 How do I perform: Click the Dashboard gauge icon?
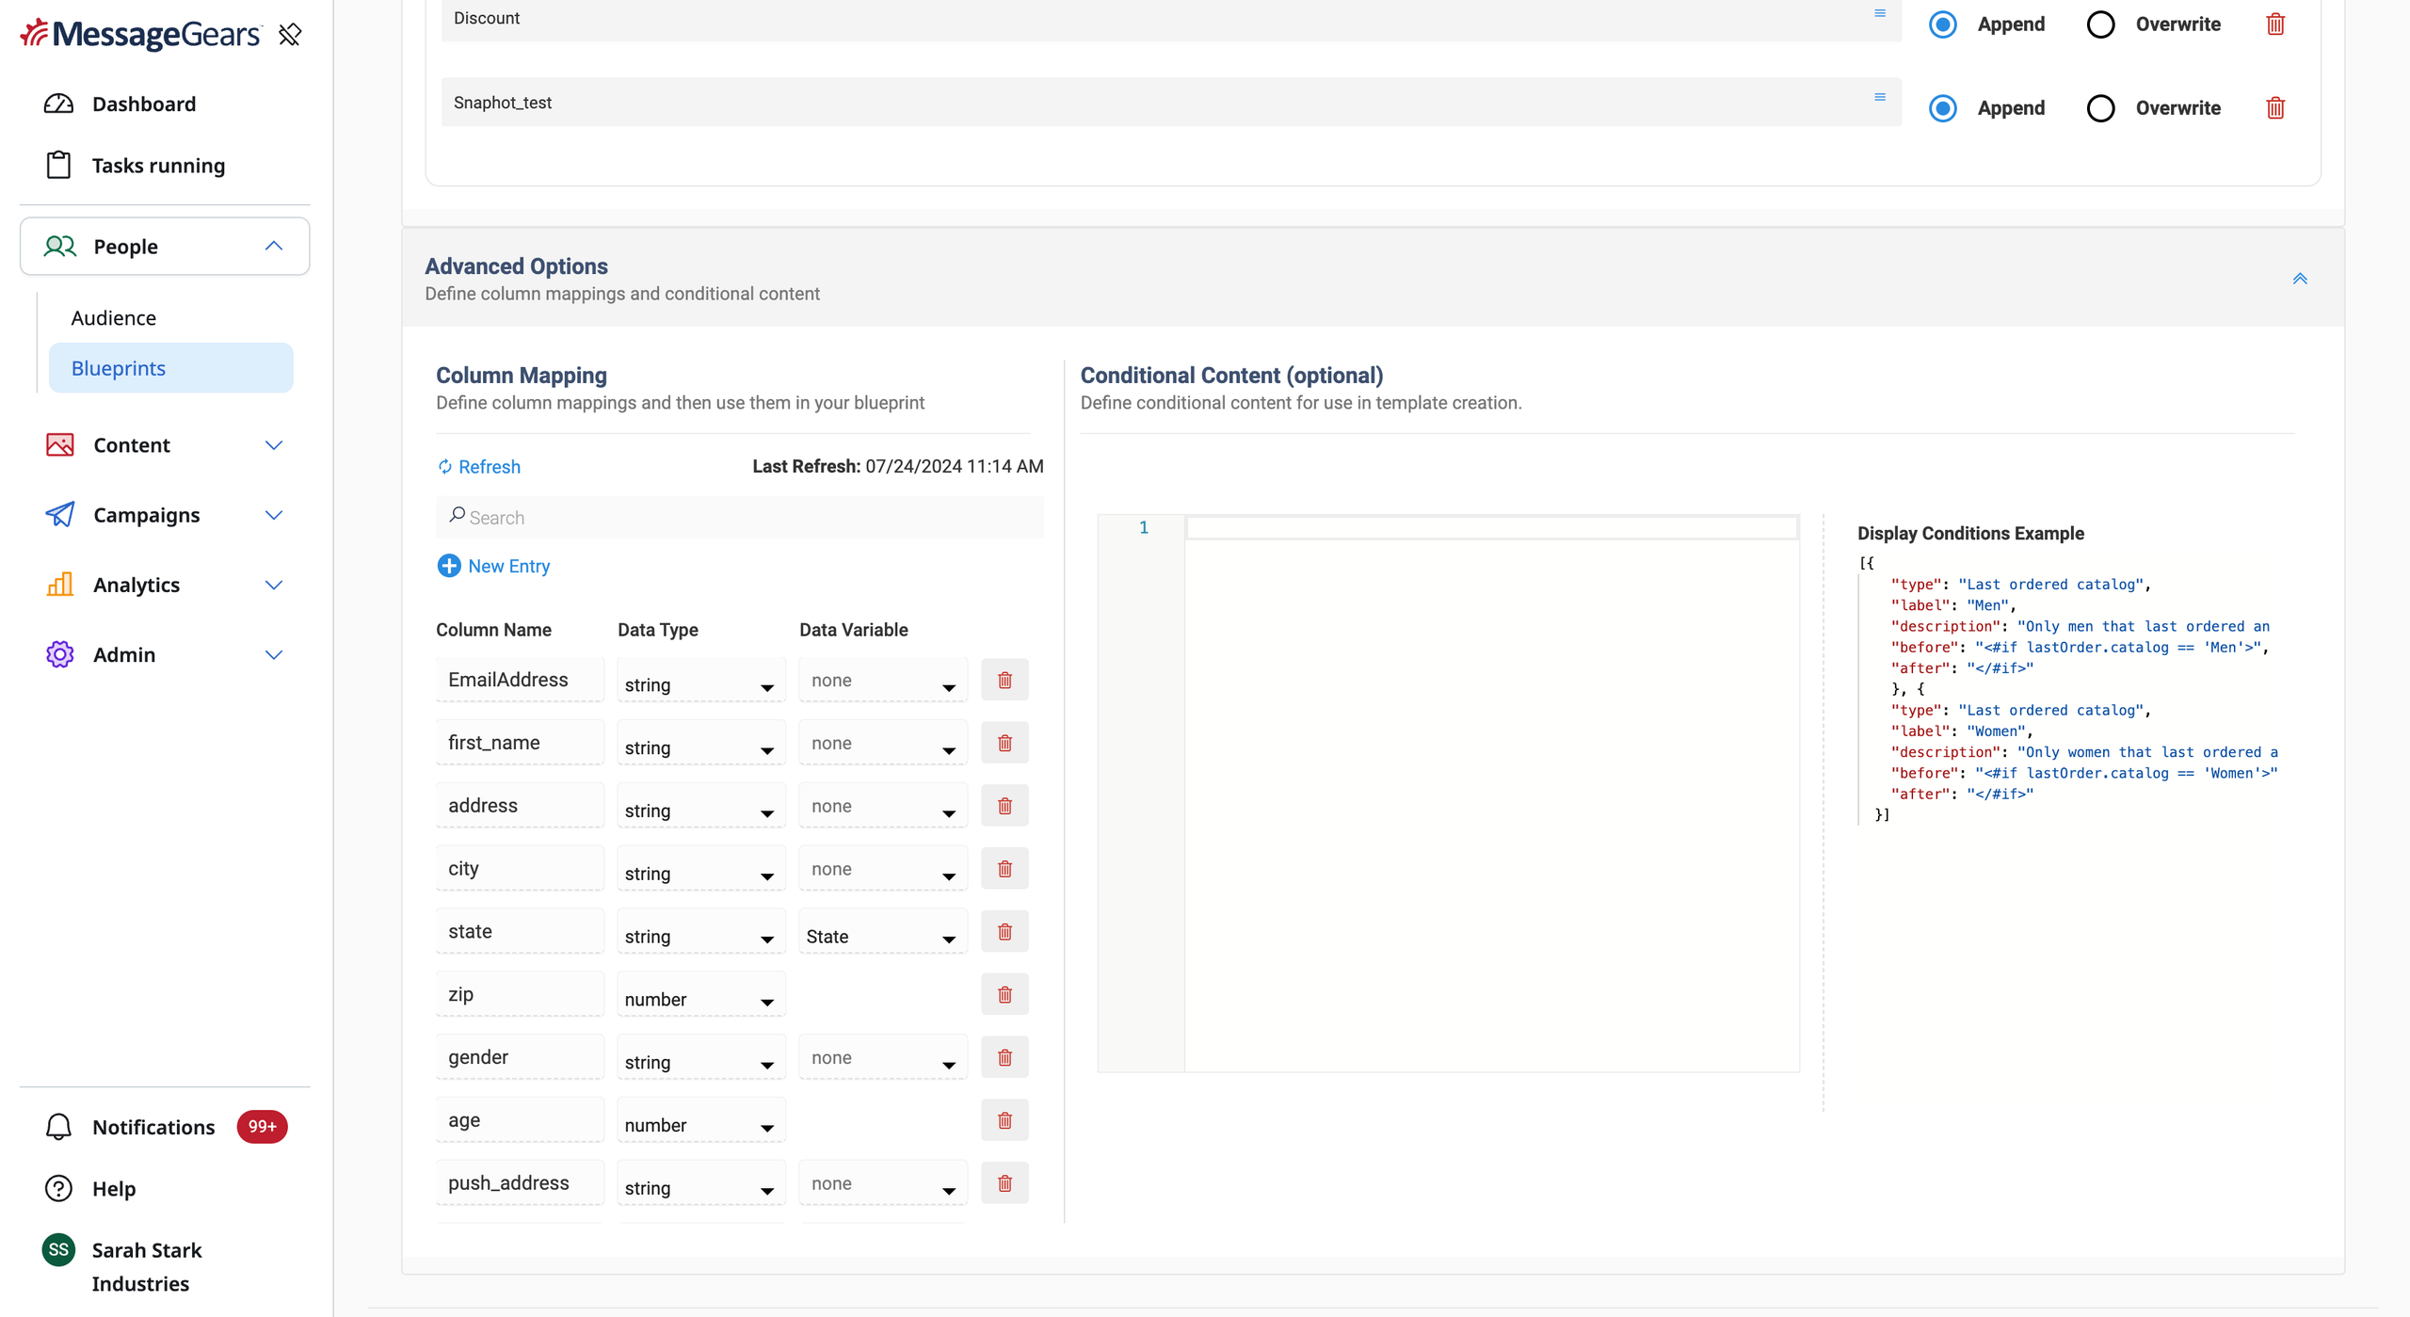pyautogui.click(x=58, y=104)
